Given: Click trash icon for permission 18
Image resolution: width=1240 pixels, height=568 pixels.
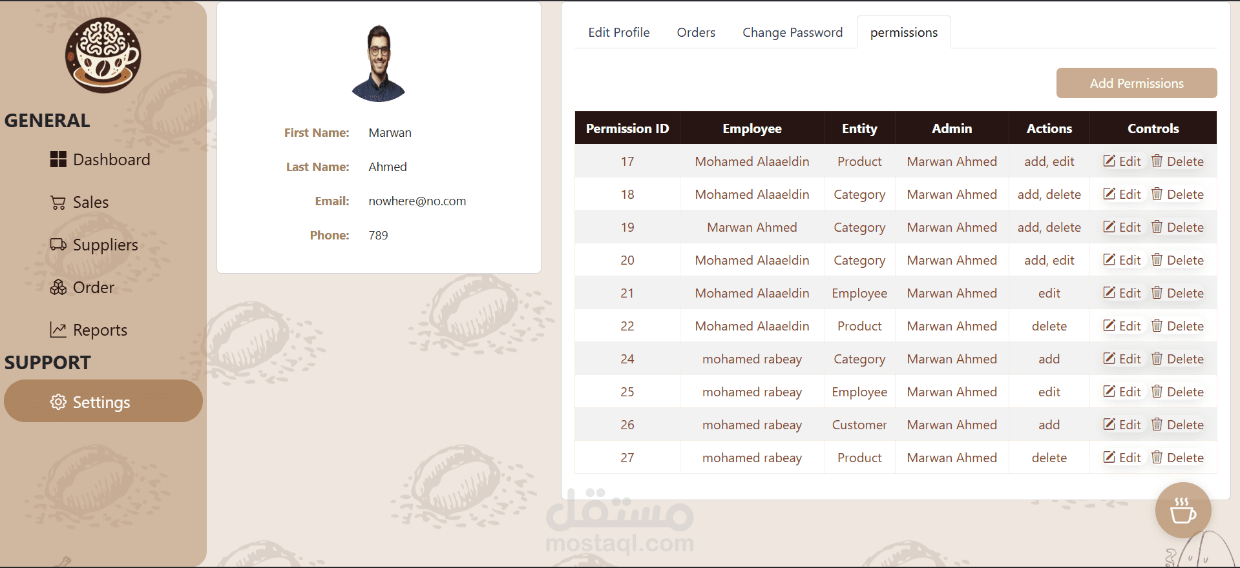Looking at the screenshot, I should click(1157, 194).
